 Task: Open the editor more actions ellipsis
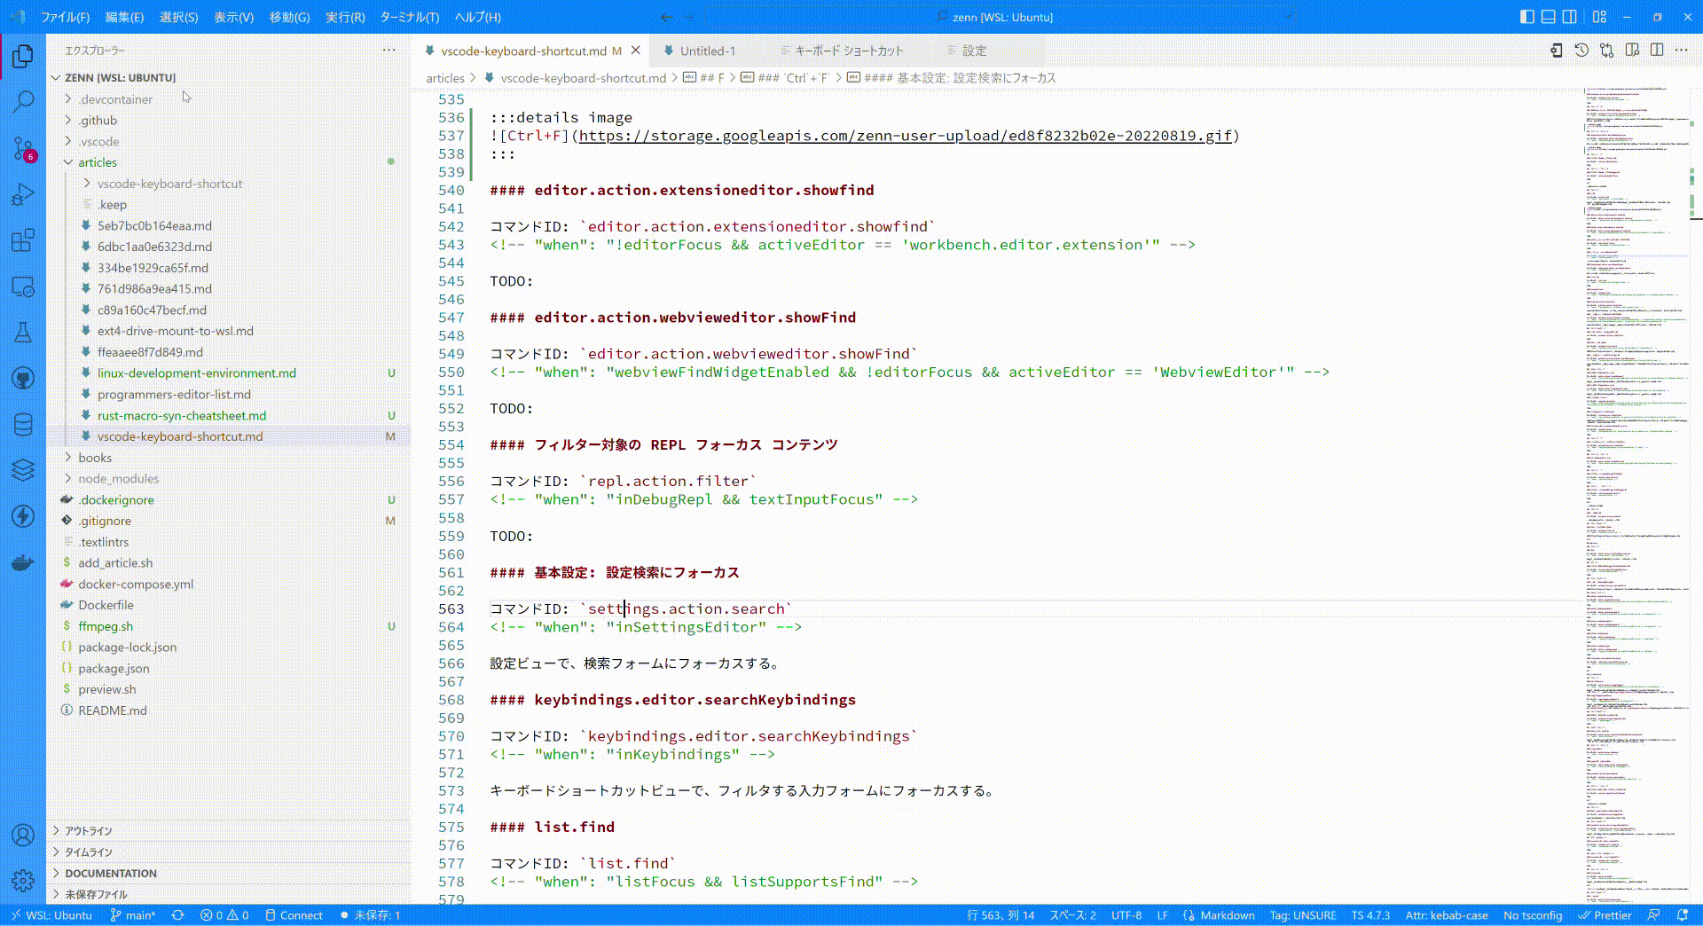[1682, 51]
